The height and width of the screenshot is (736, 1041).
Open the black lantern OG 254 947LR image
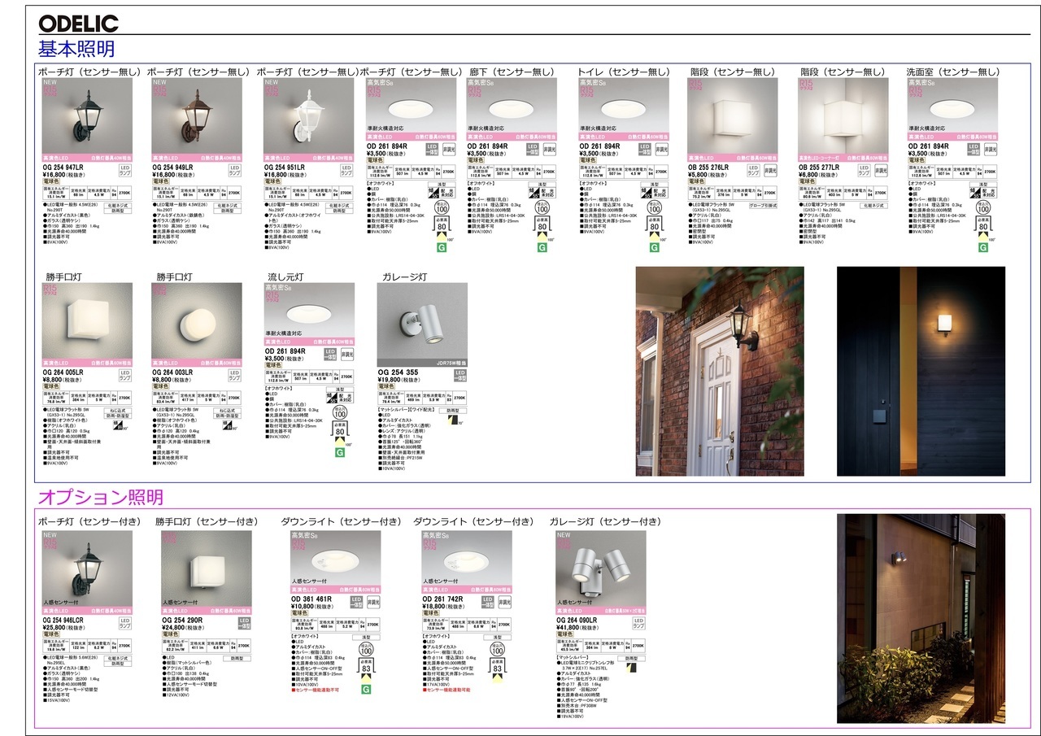point(85,120)
